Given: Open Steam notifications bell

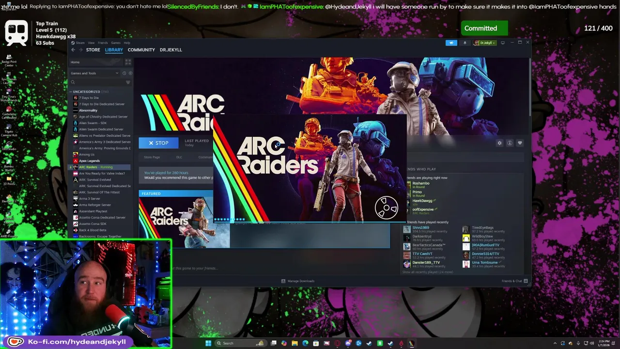Looking at the screenshot, I should pyautogui.click(x=465, y=43).
